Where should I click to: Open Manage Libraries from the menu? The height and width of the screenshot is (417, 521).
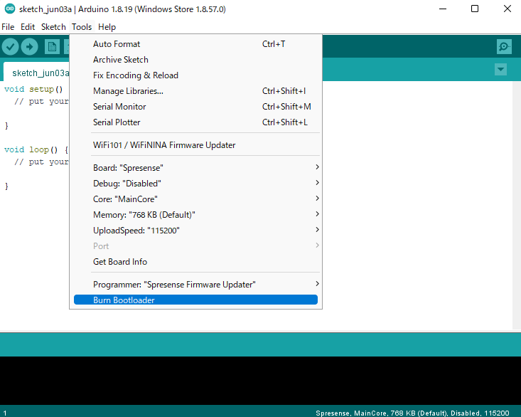pos(195,91)
